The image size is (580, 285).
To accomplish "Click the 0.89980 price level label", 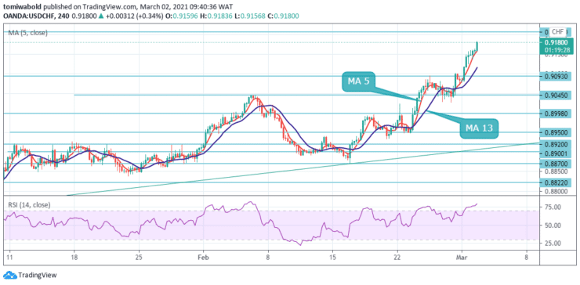I will (556, 114).
